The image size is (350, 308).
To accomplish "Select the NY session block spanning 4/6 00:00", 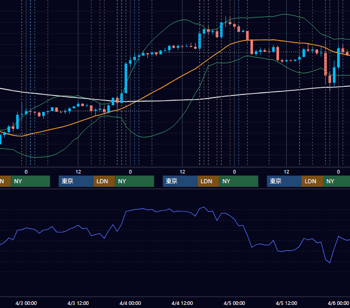I will [337, 181].
